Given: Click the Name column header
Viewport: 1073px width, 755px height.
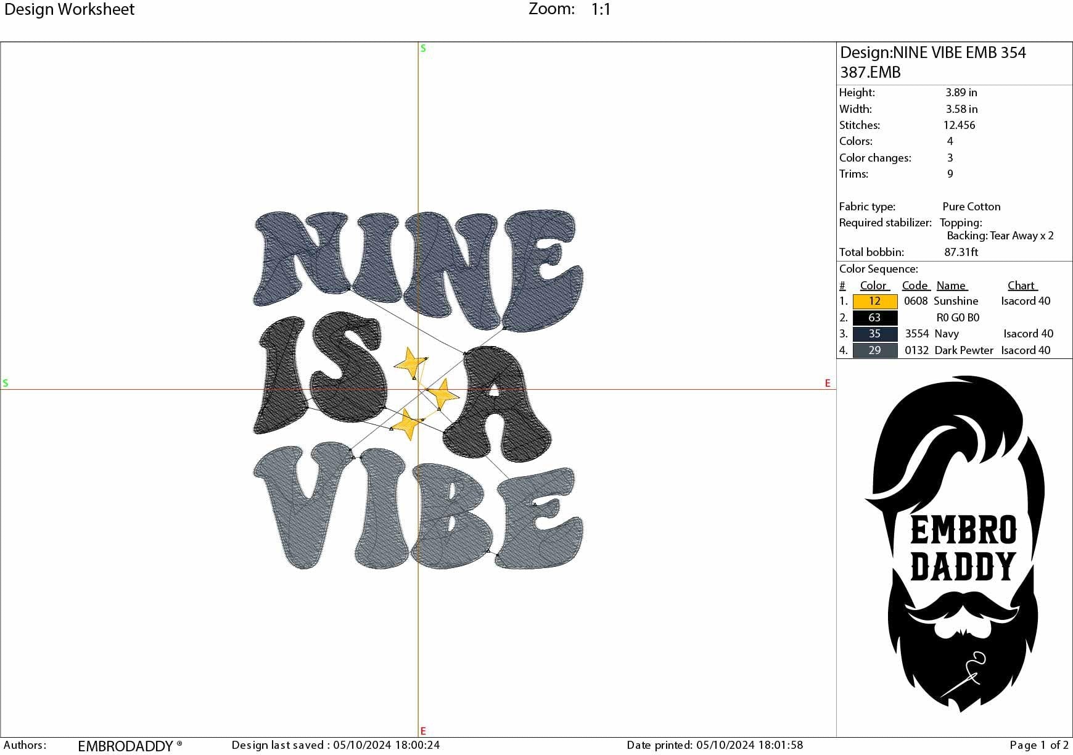Looking at the screenshot, I should (951, 286).
